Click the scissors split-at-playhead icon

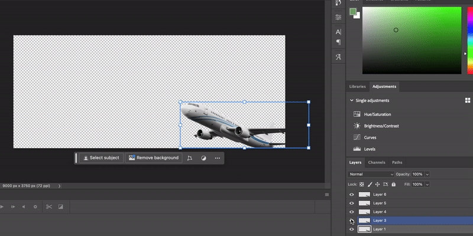49,207
